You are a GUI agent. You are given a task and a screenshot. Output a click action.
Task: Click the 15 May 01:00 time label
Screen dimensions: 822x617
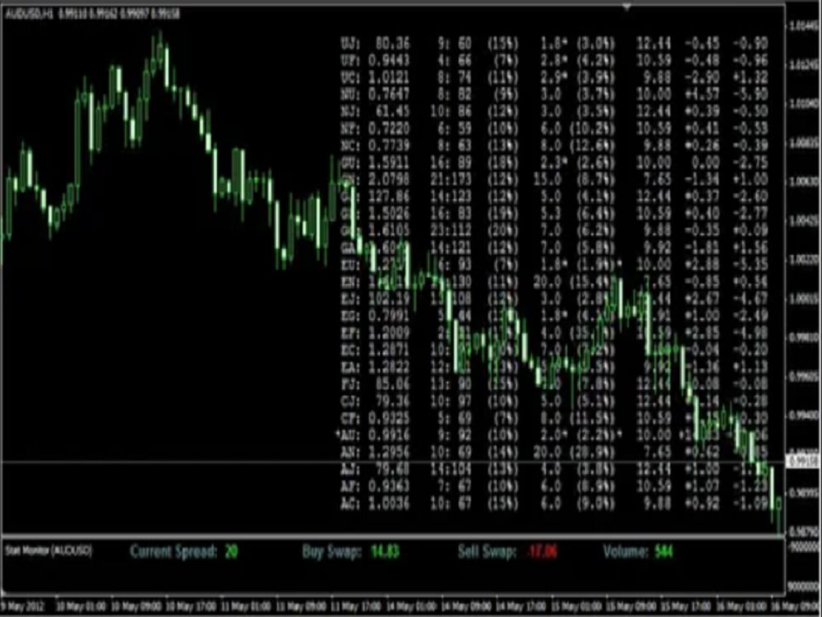(577, 607)
